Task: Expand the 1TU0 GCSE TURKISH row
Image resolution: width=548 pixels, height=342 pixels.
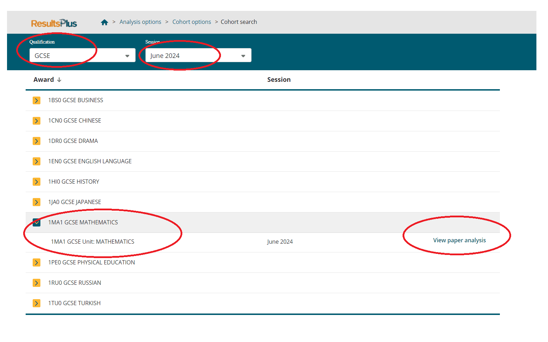Action: [x=37, y=303]
